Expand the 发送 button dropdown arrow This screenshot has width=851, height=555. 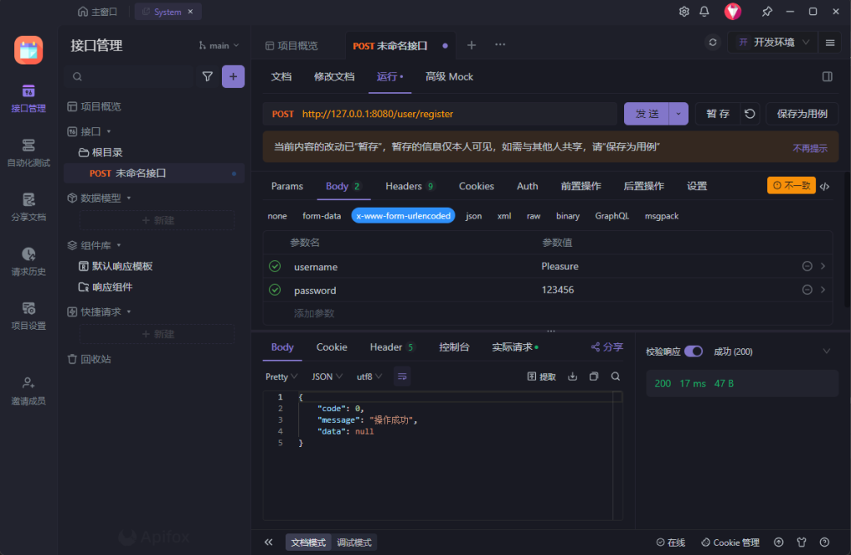coord(679,114)
